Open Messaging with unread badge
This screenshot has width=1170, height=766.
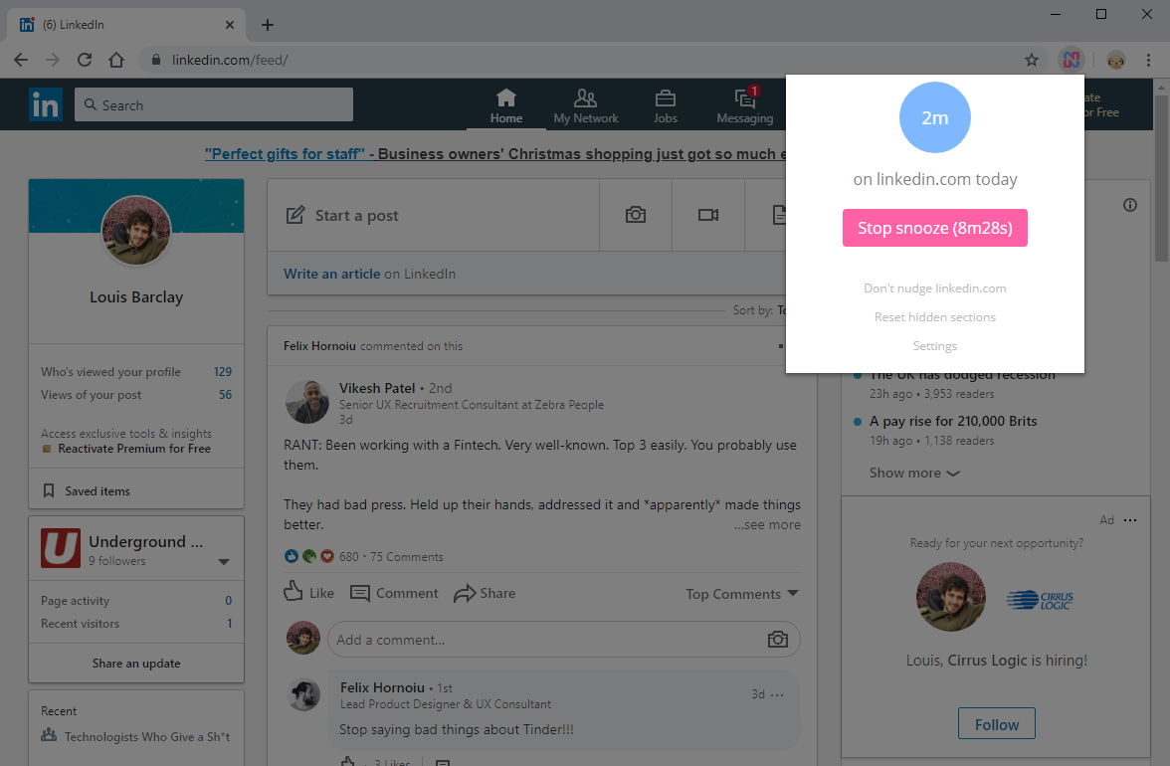pyautogui.click(x=744, y=106)
